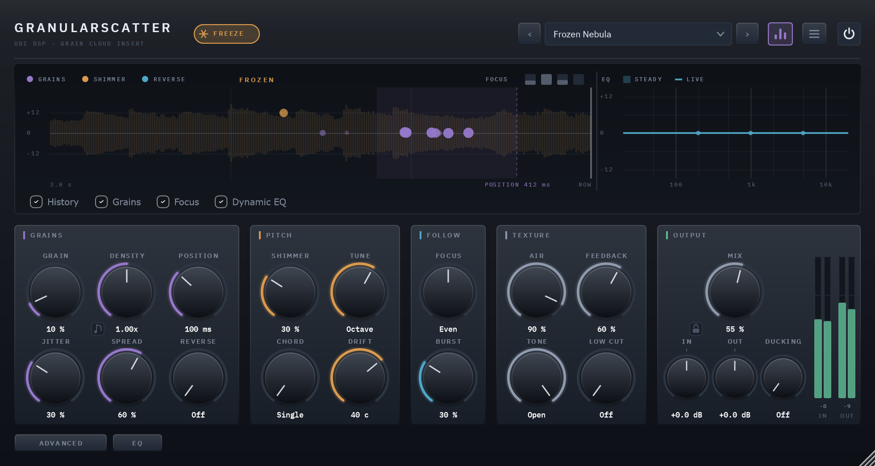Viewport: 875px width, 466px height.
Task: Select the fourth focus shape icon
Action: (x=578, y=79)
